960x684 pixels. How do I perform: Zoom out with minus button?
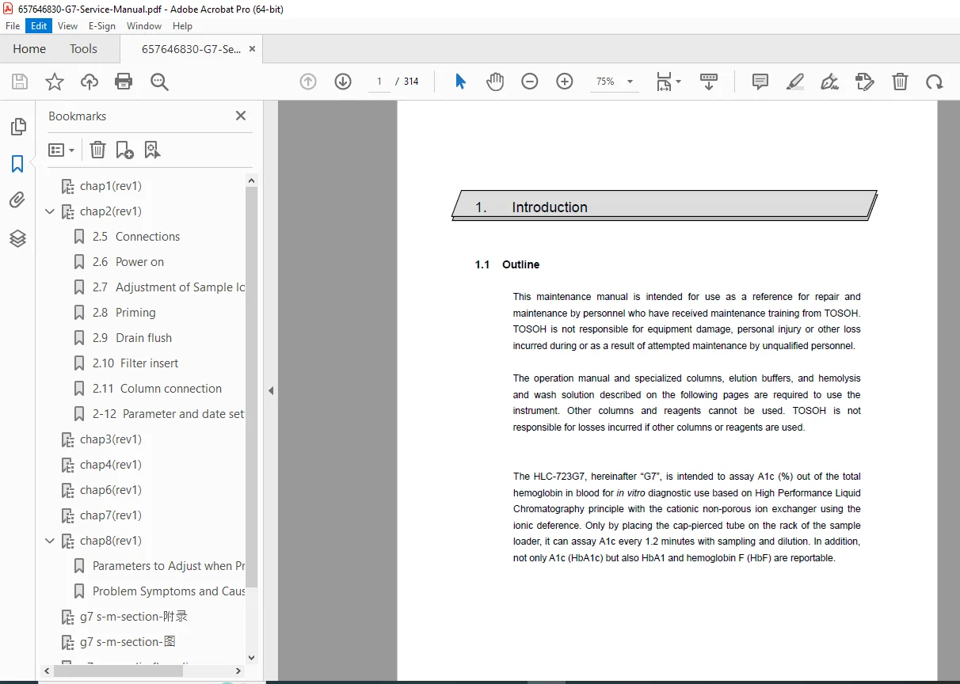[530, 82]
